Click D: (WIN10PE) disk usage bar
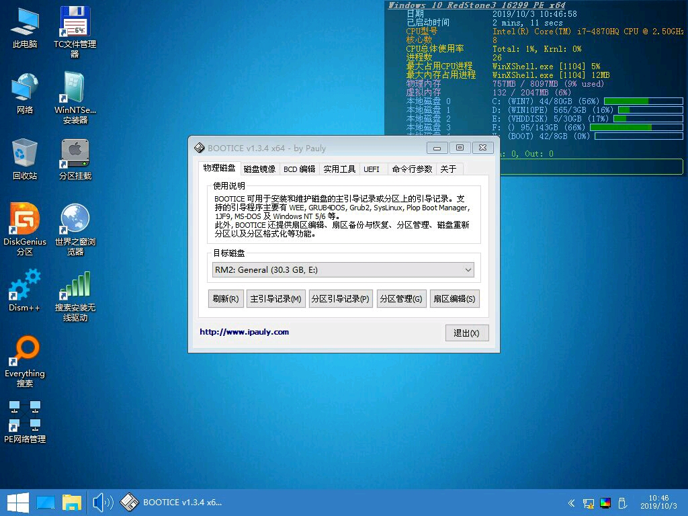Viewport: 688px width, 516px height. point(650,110)
